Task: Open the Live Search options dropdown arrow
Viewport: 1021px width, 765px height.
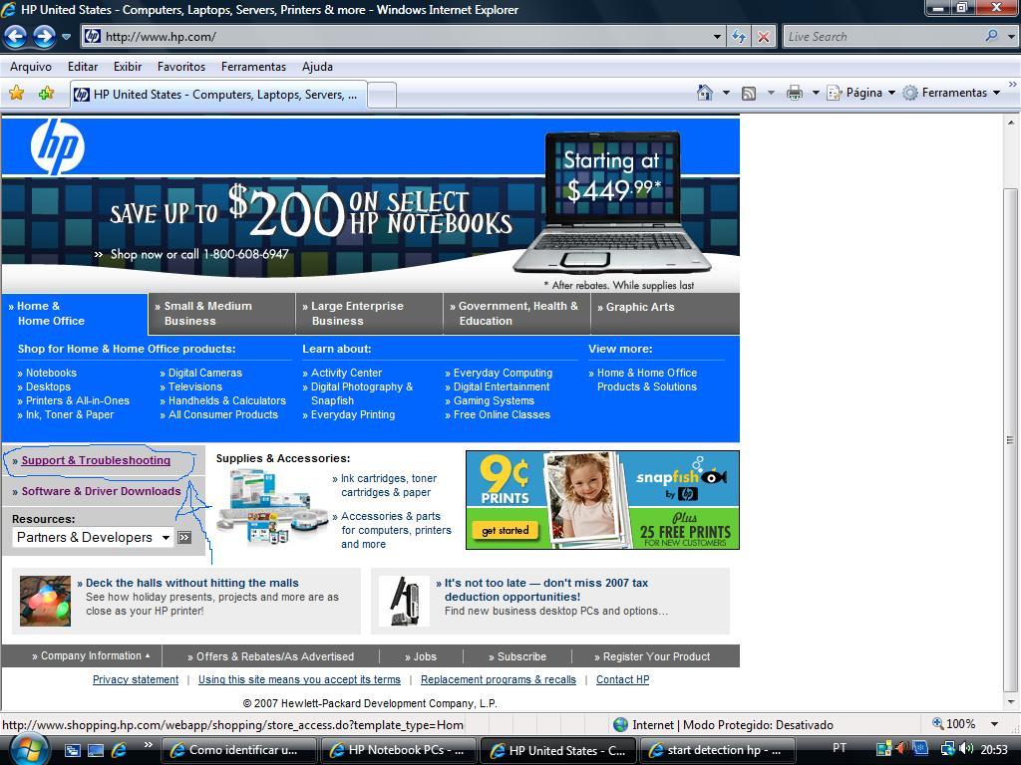Action: pos(1011,37)
